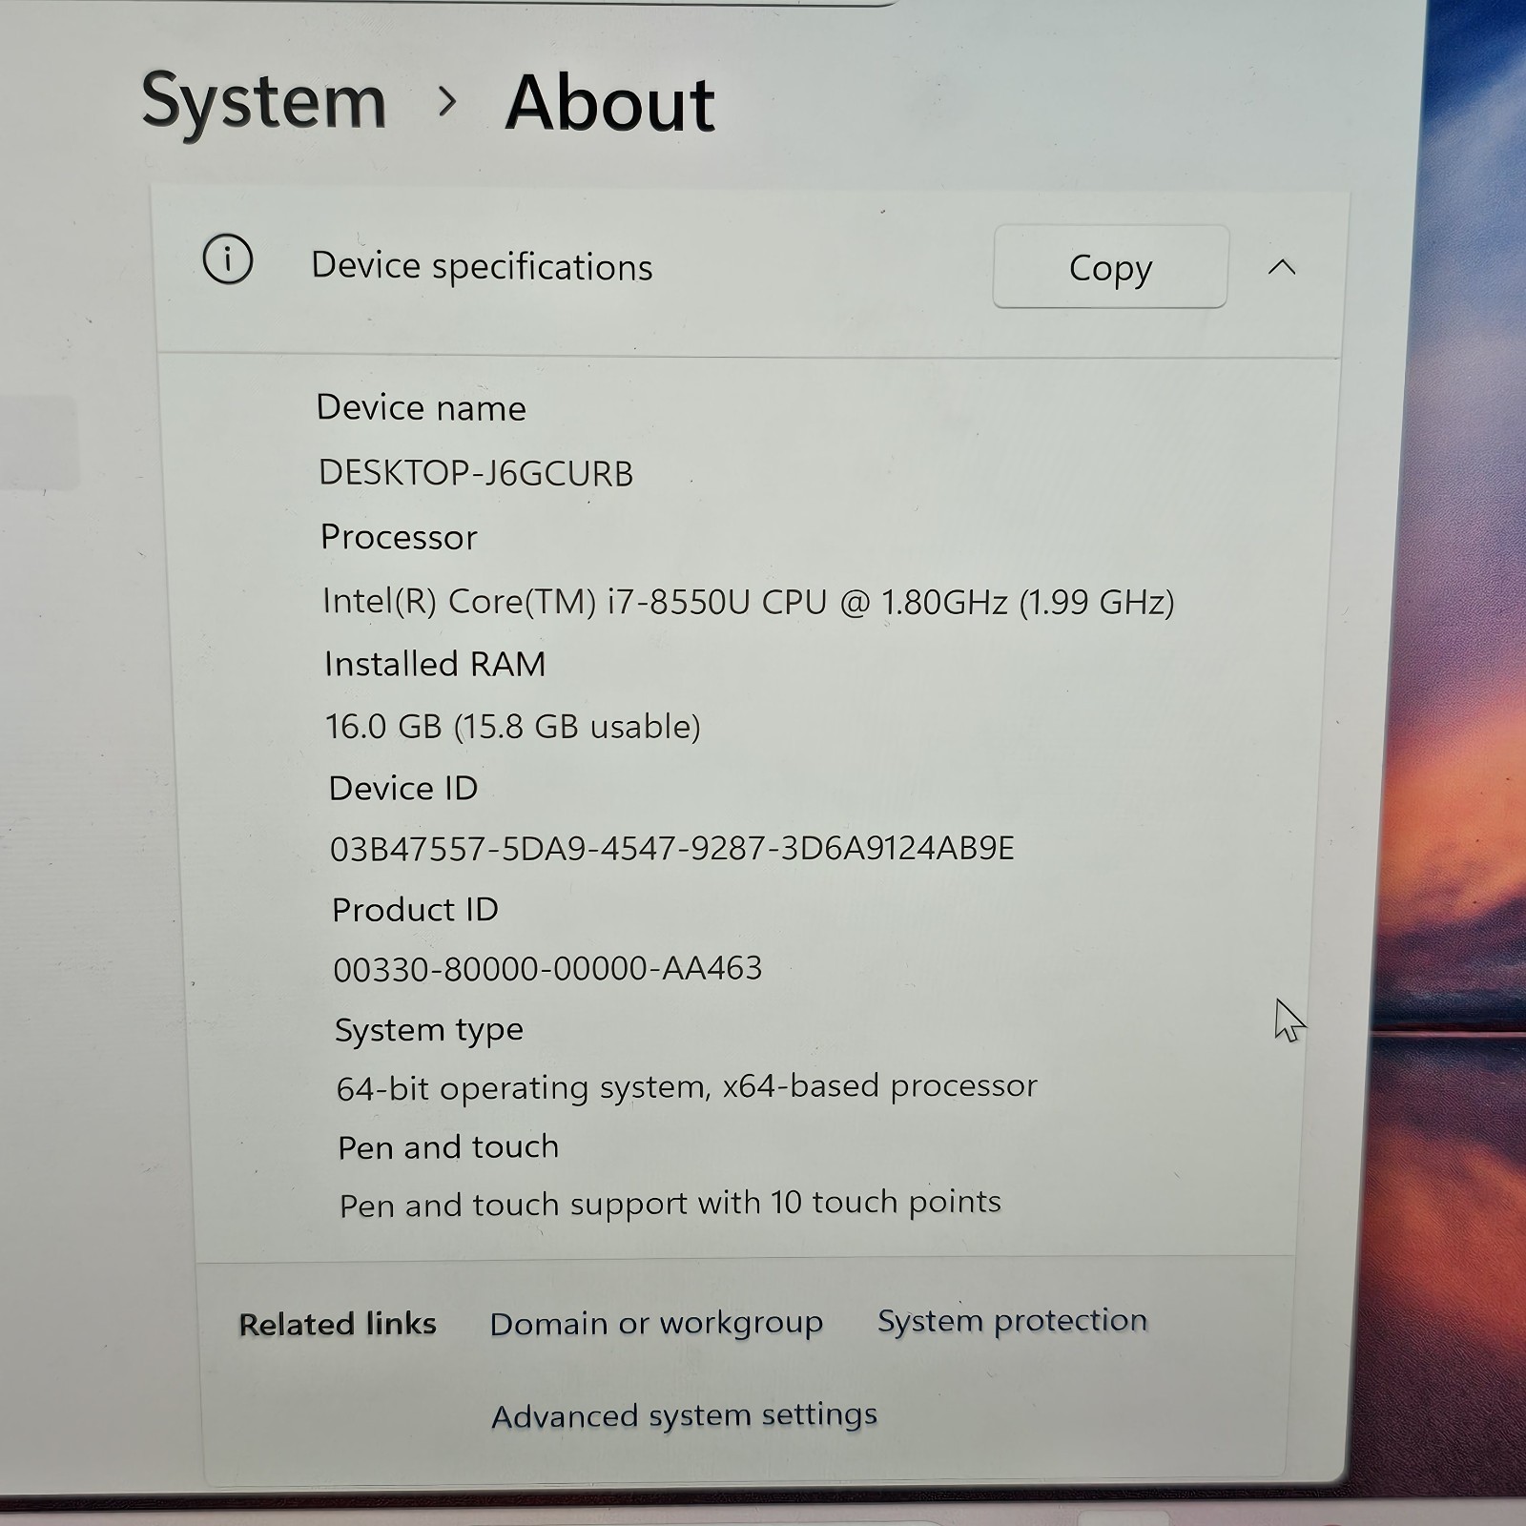Open the System protection link
The height and width of the screenshot is (1526, 1526).
pos(1012,1321)
